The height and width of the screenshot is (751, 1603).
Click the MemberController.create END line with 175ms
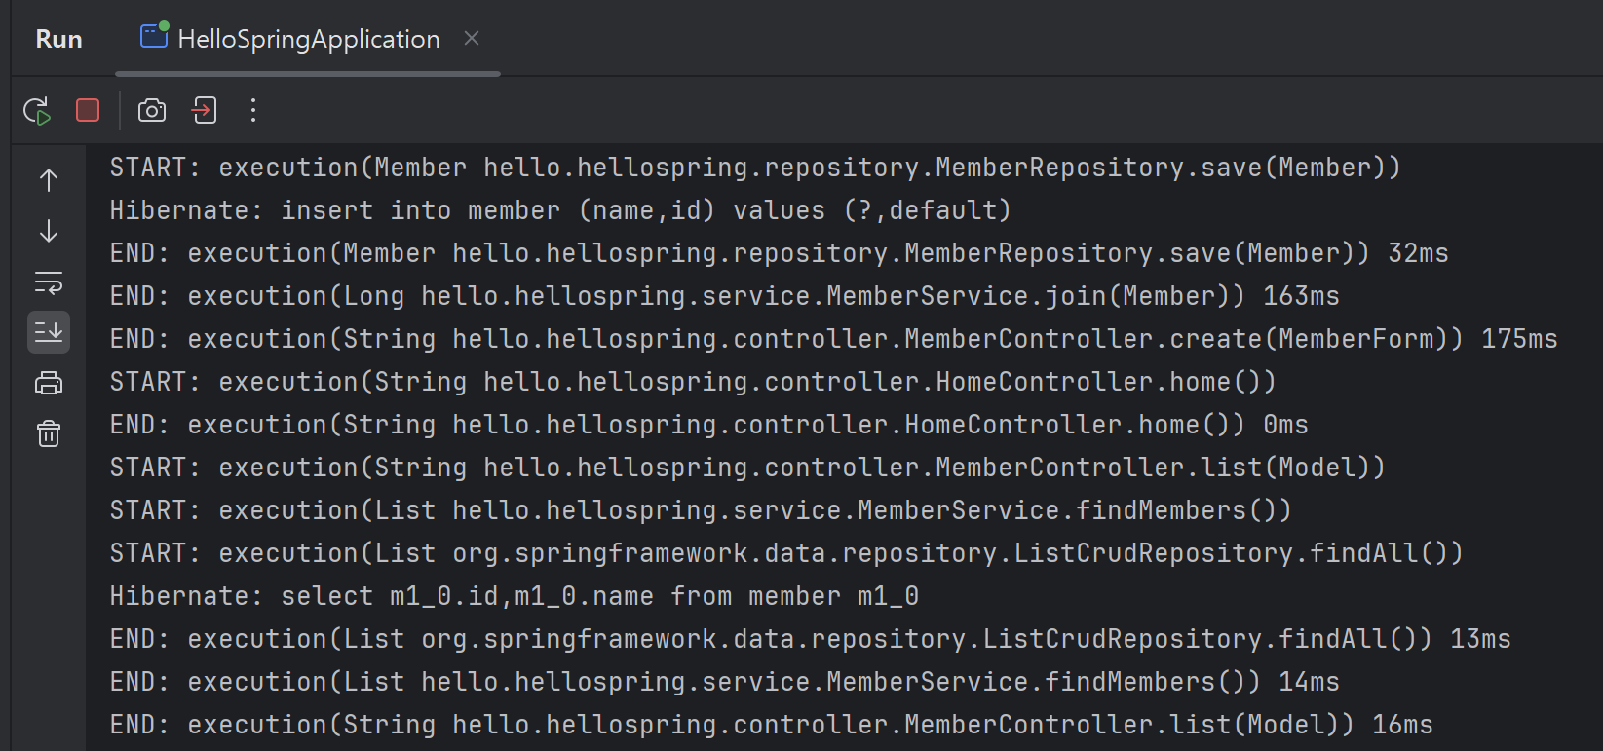click(833, 339)
